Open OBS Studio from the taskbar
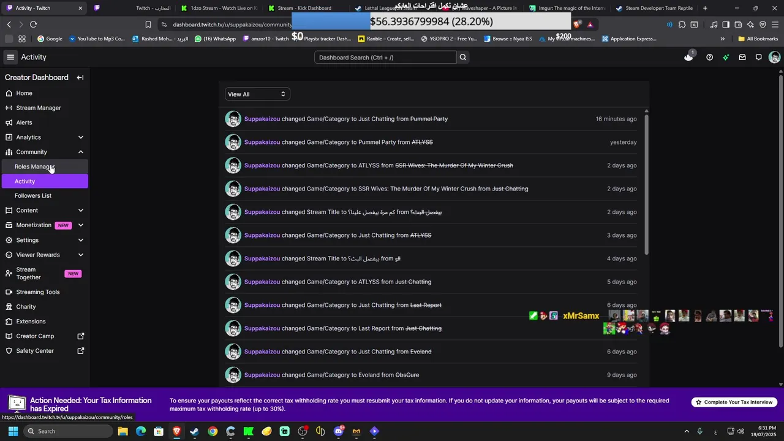Image resolution: width=784 pixels, height=441 pixels. tap(303, 431)
